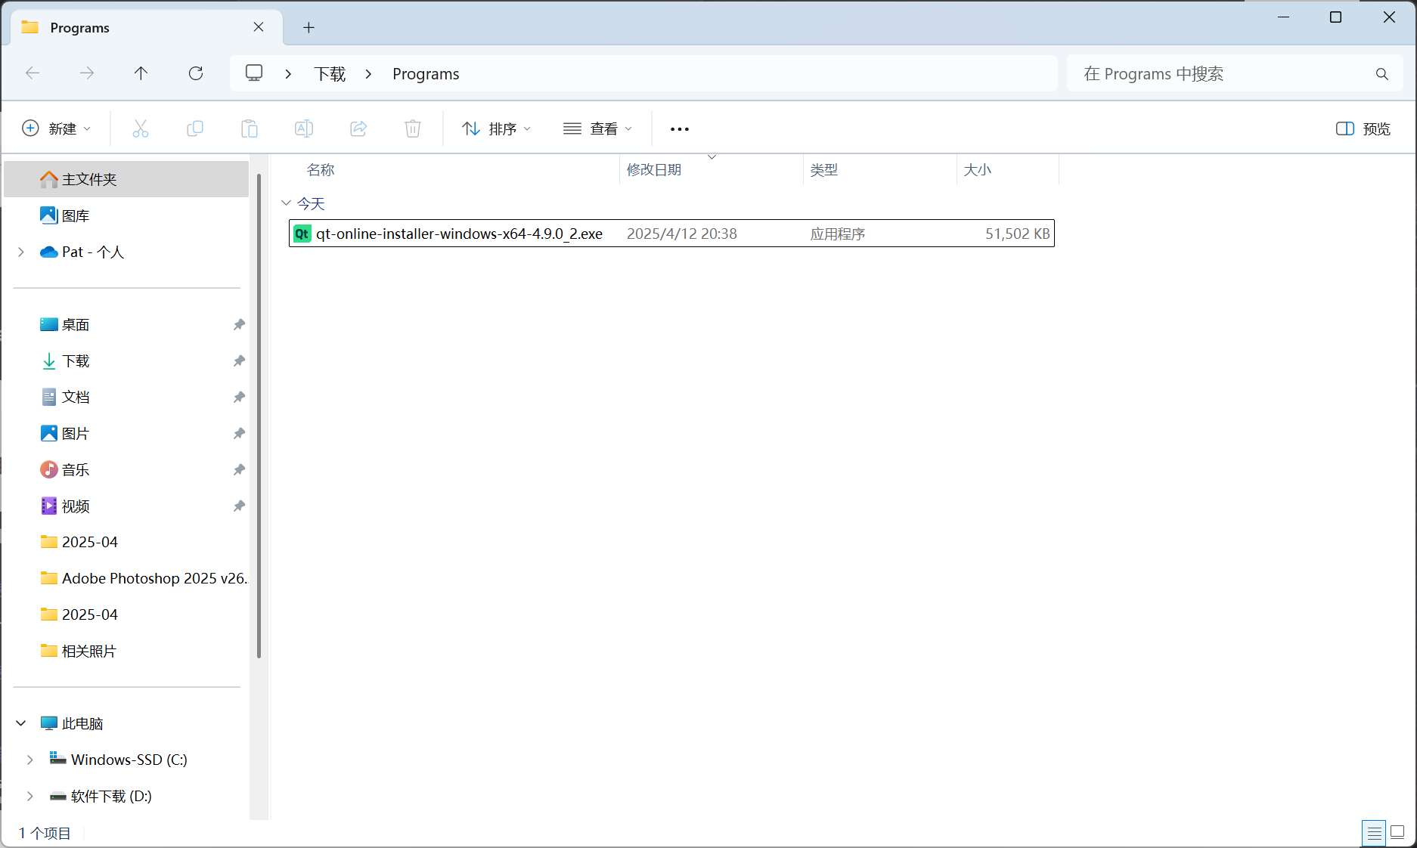Click the 2025/4/12 20:38 date cell

[681, 234]
